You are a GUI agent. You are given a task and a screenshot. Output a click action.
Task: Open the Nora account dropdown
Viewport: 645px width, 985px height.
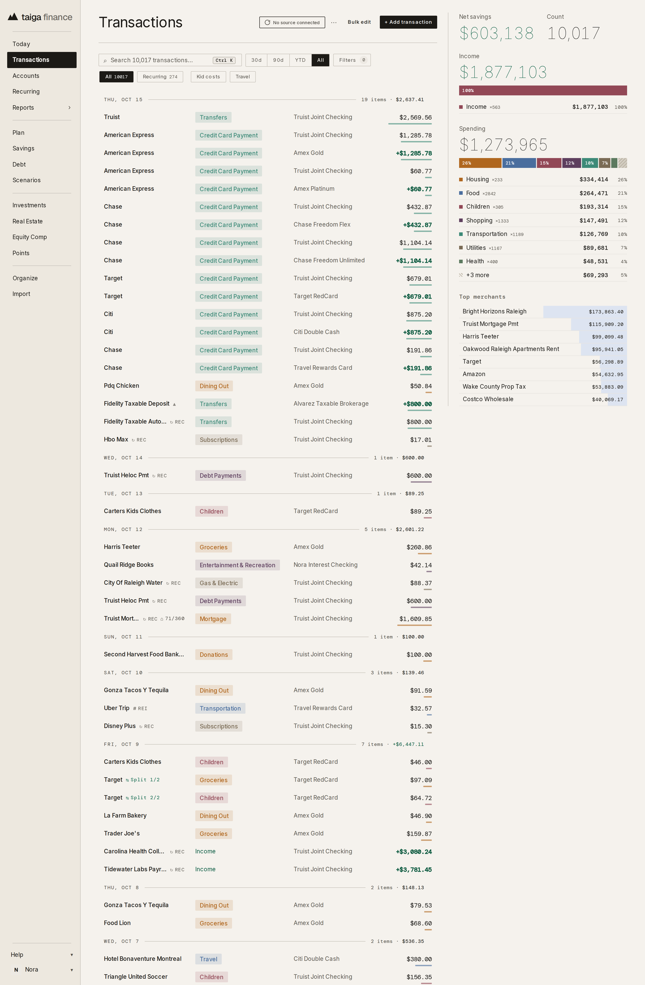(x=42, y=970)
